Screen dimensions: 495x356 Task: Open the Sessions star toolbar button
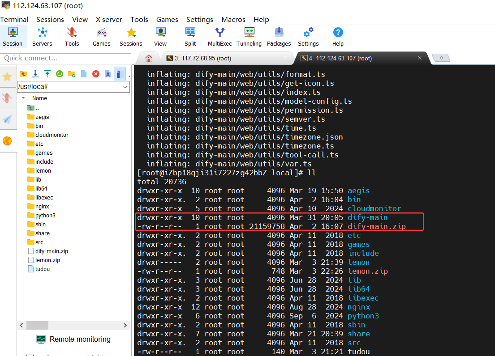click(131, 37)
